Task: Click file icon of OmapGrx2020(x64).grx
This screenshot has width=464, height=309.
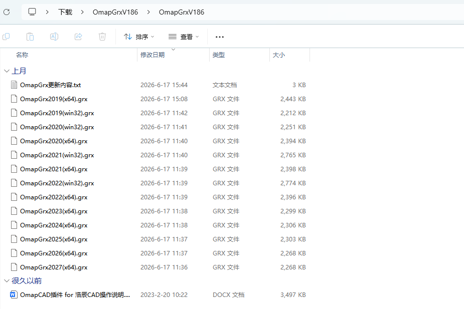Action: click(x=14, y=141)
